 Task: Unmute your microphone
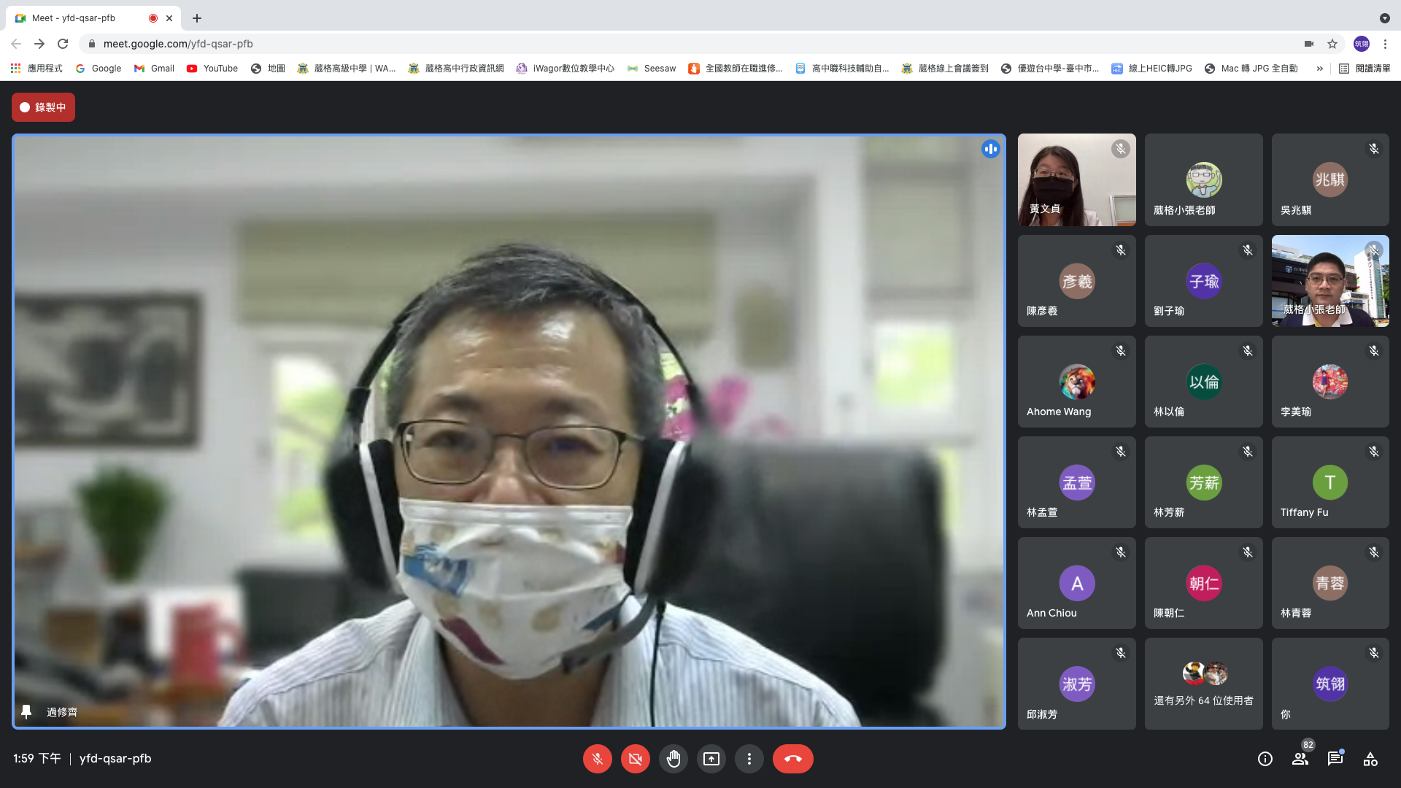point(598,759)
